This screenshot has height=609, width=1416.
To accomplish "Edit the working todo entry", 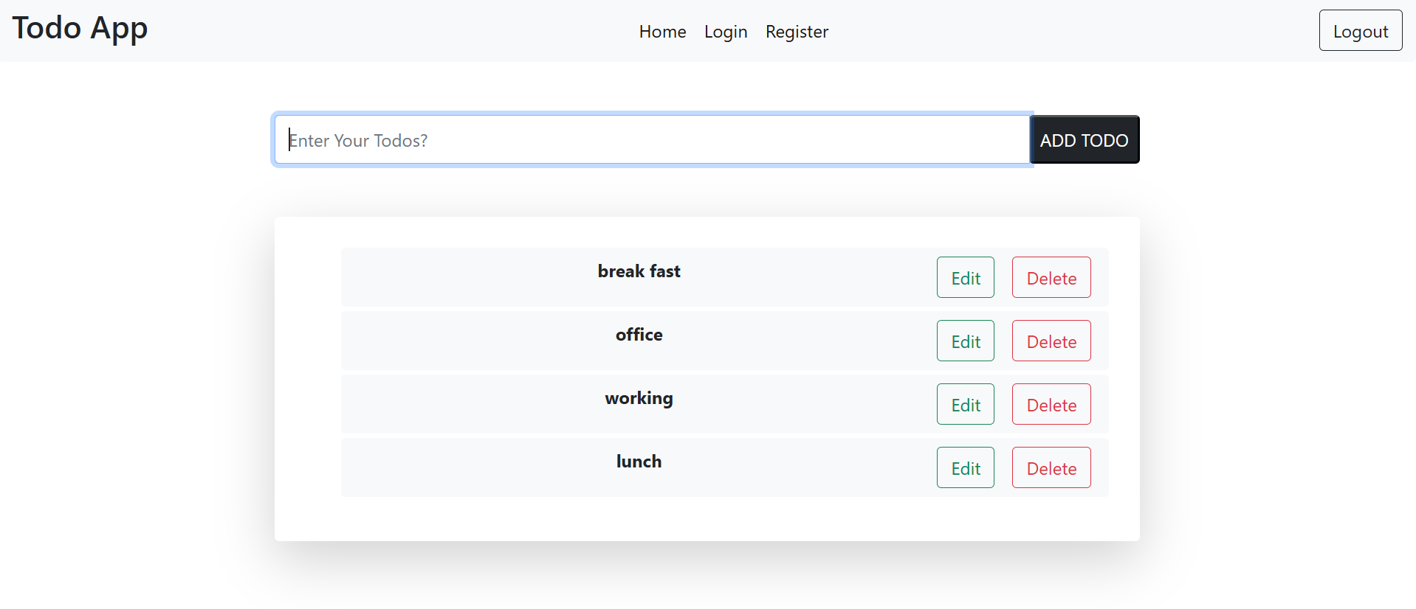I will pos(965,405).
